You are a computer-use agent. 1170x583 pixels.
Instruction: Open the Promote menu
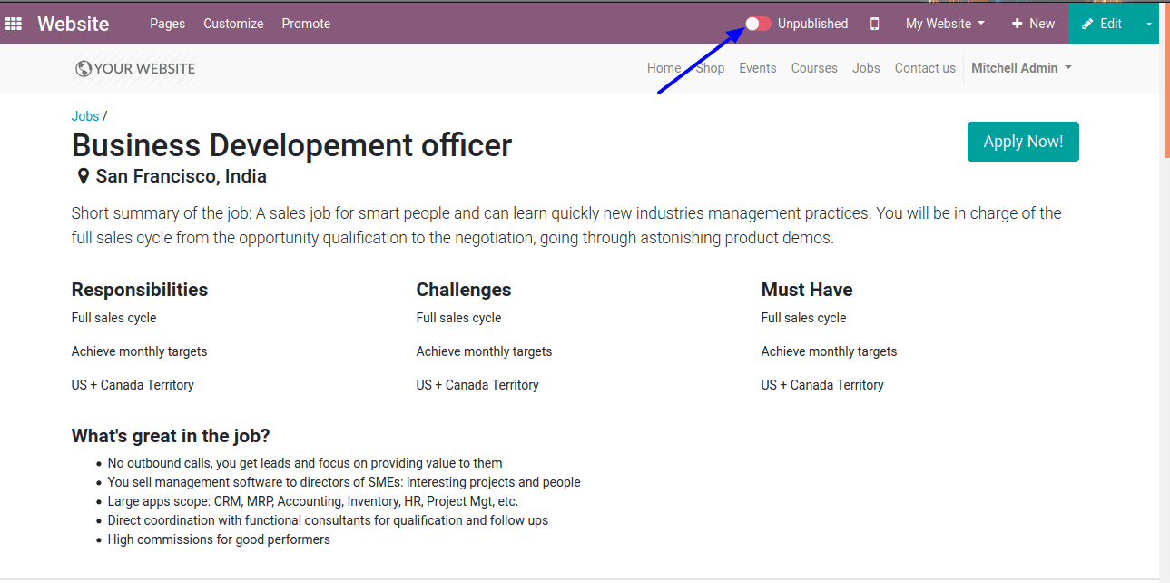pos(306,24)
